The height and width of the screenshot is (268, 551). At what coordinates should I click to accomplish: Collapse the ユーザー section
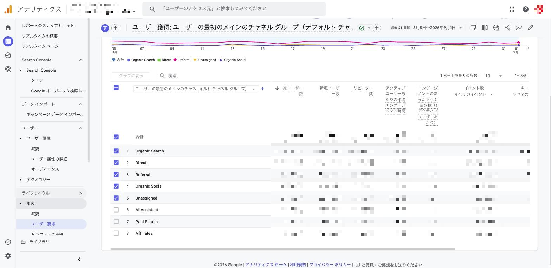pyautogui.click(x=80, y=128)
